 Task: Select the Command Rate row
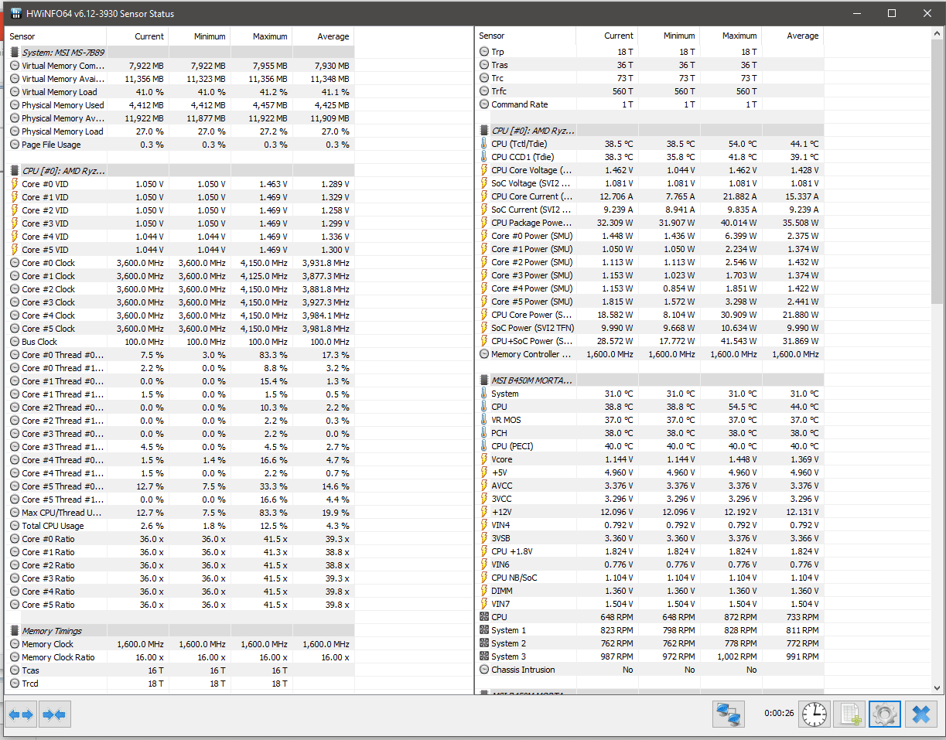(x=651, y=104)
